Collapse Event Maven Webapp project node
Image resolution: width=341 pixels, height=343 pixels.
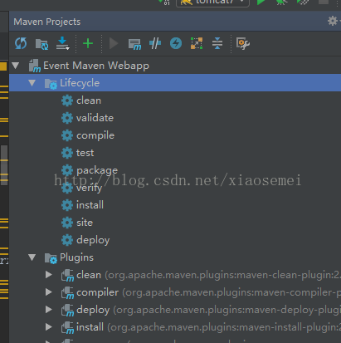coord(16,66)
